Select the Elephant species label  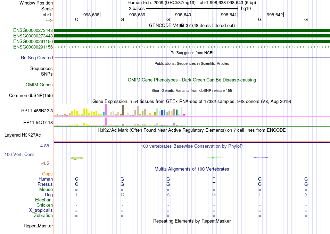pos(44,200)
